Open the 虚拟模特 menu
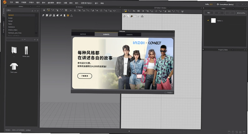Image resolution: width=248 pixels, height=134 pixels. [51, 3]
